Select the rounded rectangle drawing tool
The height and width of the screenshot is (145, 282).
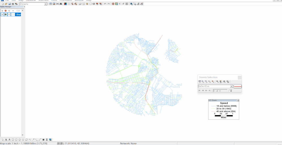pos(16,140)
